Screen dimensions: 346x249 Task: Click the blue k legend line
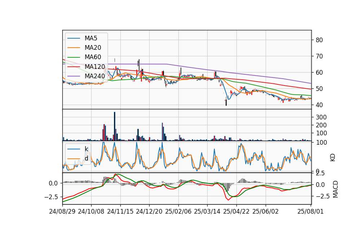pos(74,149)
